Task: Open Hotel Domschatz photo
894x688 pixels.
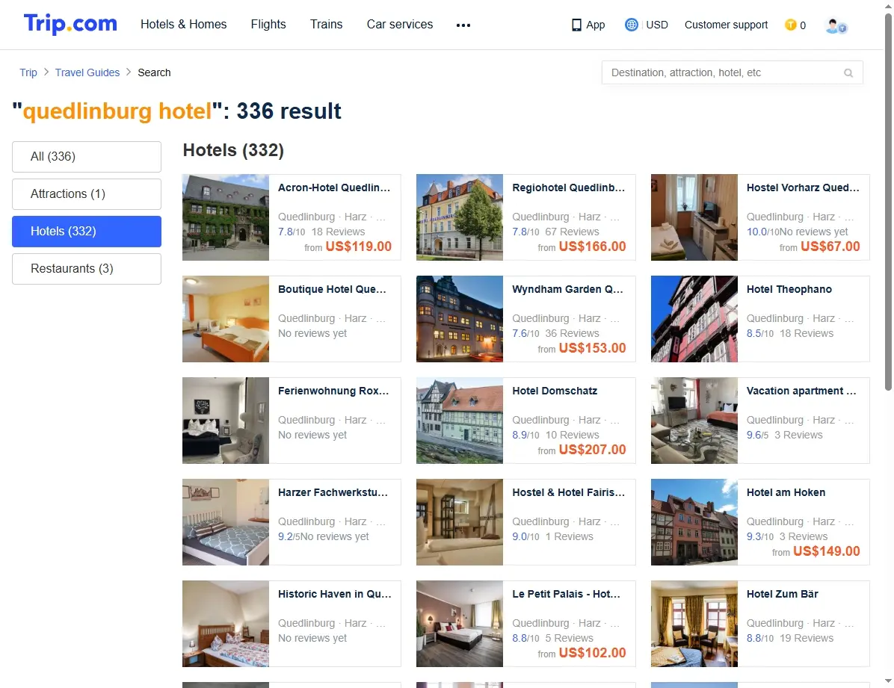Action: click(x=460, y=420)
